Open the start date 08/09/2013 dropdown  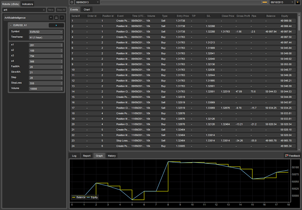pos(87,2)
